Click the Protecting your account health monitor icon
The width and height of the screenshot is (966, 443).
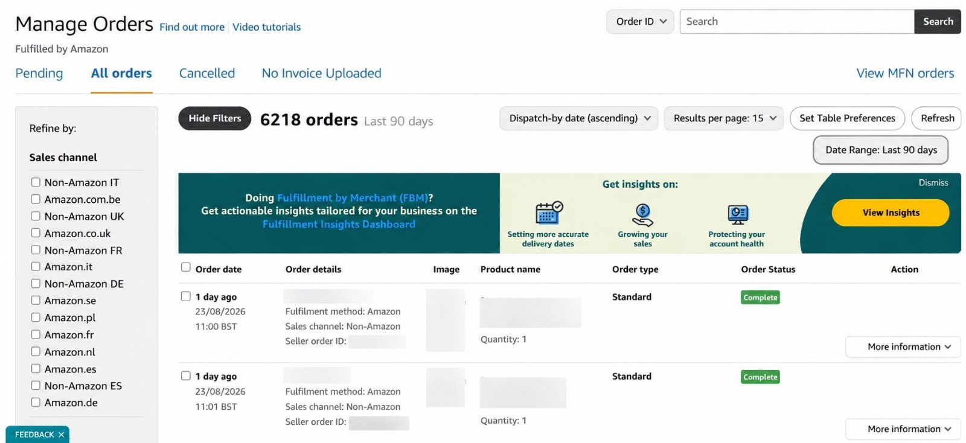tap(738, 214)
